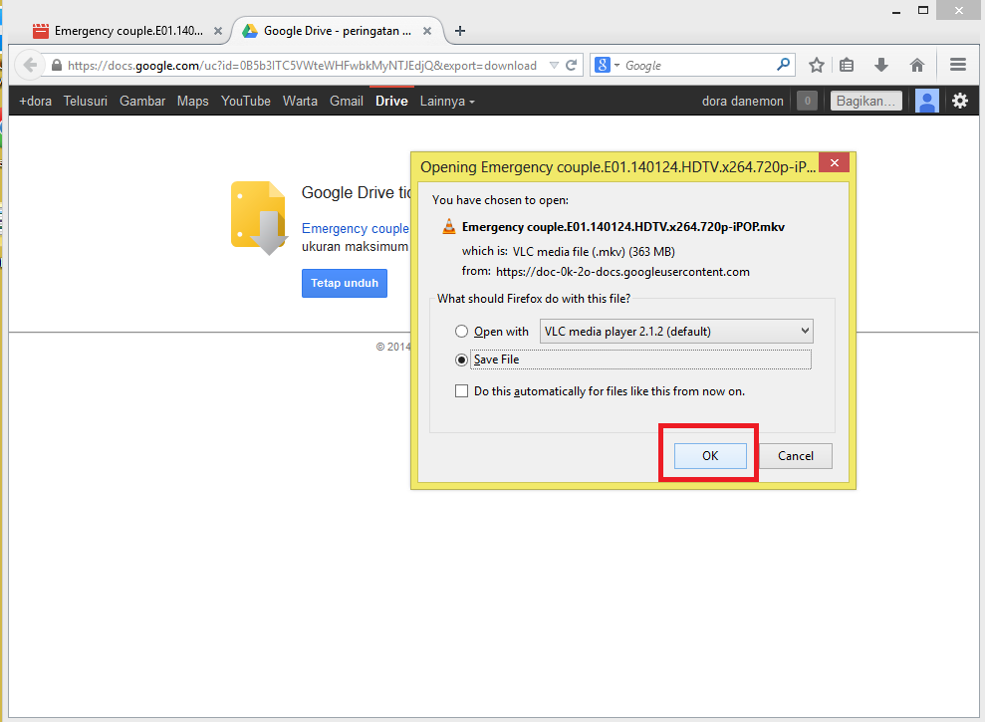Click the browser back arrow button
Viewport: 985px width, 722px height.
coord(29,66)
